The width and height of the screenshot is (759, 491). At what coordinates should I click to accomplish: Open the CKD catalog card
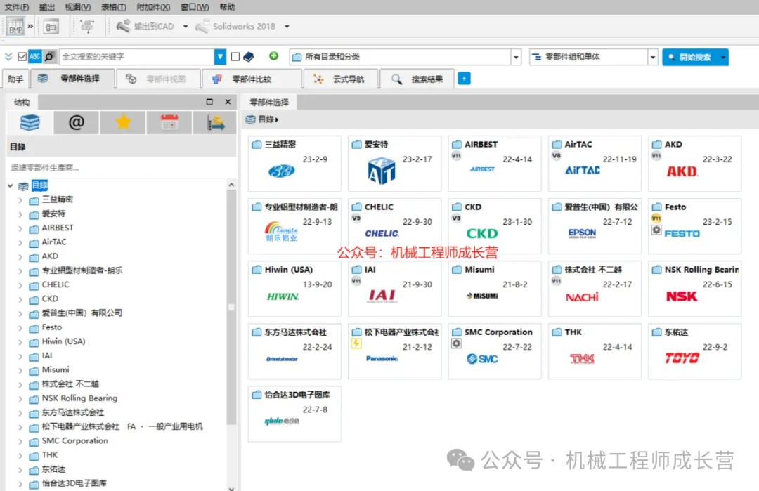(494, 226)
